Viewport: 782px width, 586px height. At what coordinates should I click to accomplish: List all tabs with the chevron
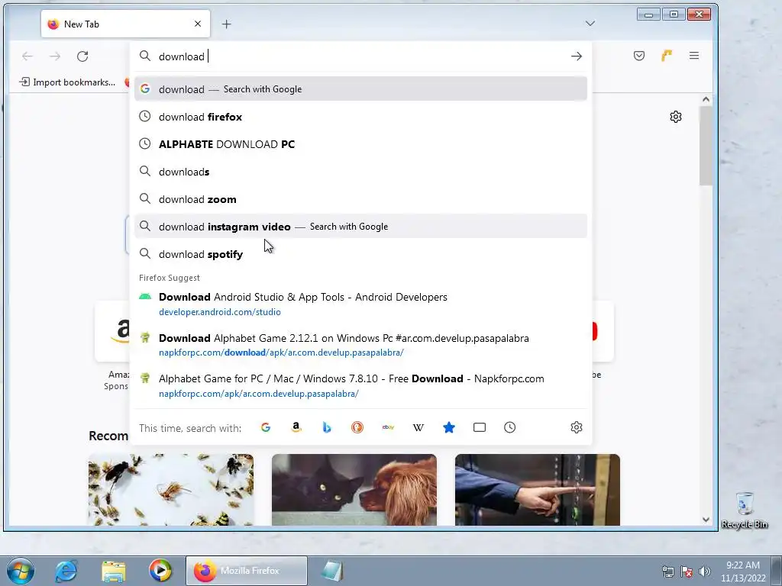[590, 24]
